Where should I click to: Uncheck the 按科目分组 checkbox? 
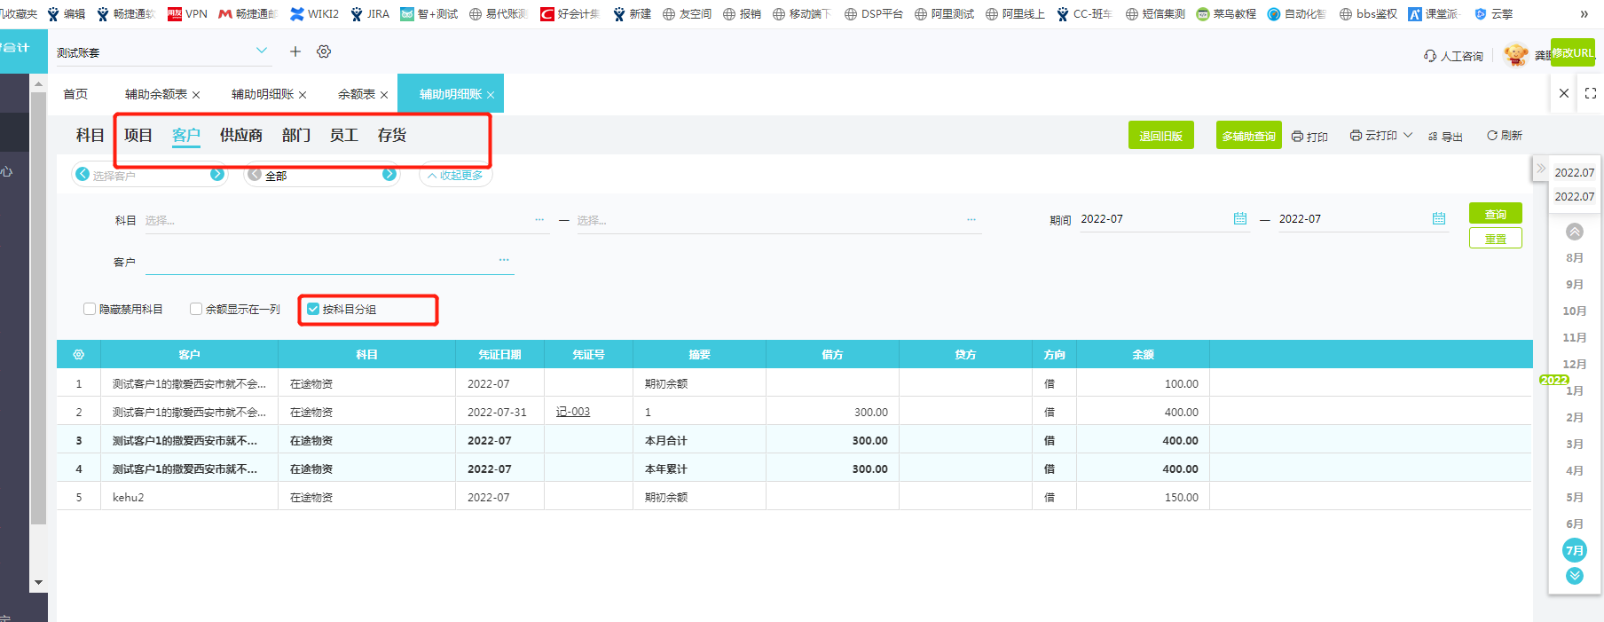click(313, 309)
